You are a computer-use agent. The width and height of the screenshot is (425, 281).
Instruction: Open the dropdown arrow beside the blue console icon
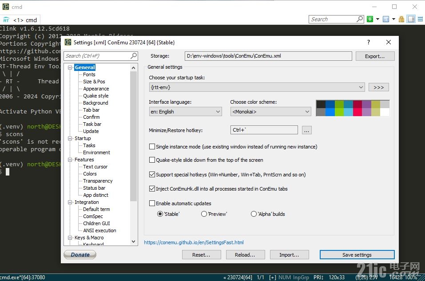[393, 19]
